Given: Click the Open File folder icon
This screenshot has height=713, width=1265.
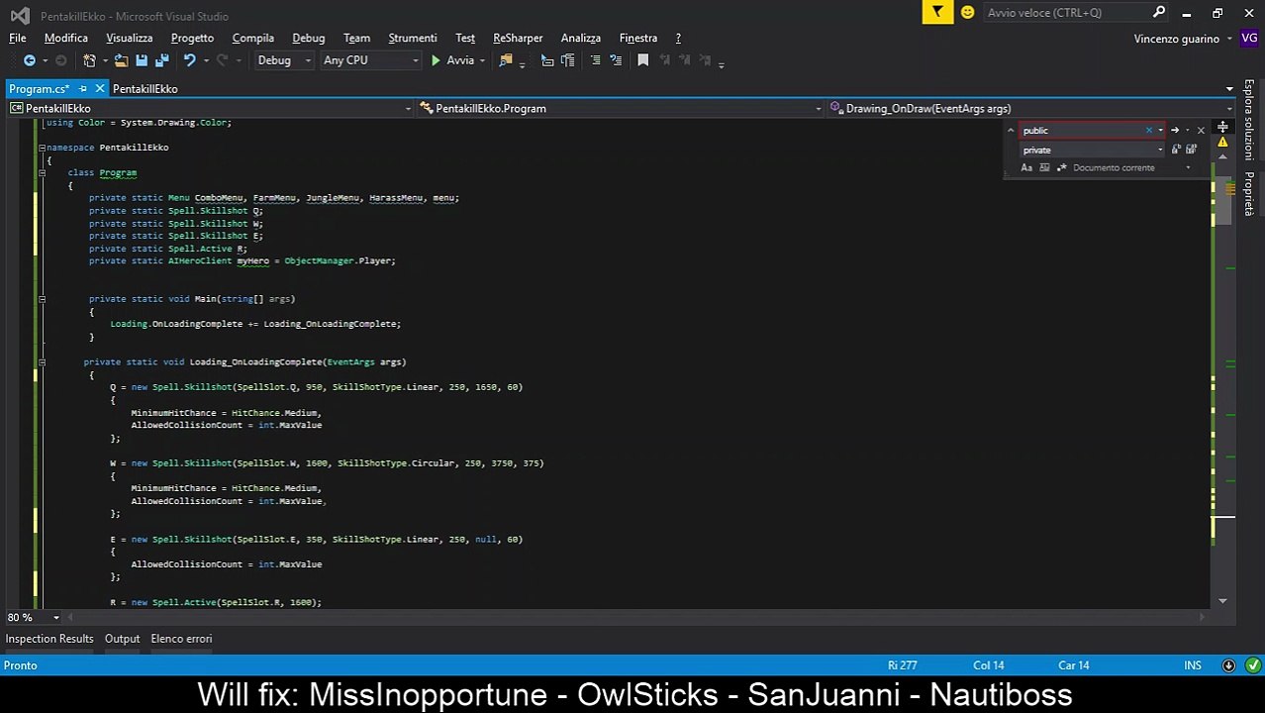Looking at the screenshot, I should tap(121, 60).
